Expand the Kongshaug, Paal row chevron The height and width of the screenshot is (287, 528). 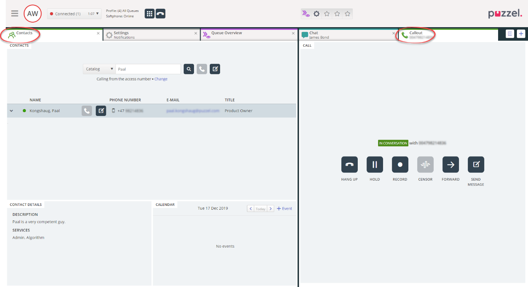click(x=11, y=111)
